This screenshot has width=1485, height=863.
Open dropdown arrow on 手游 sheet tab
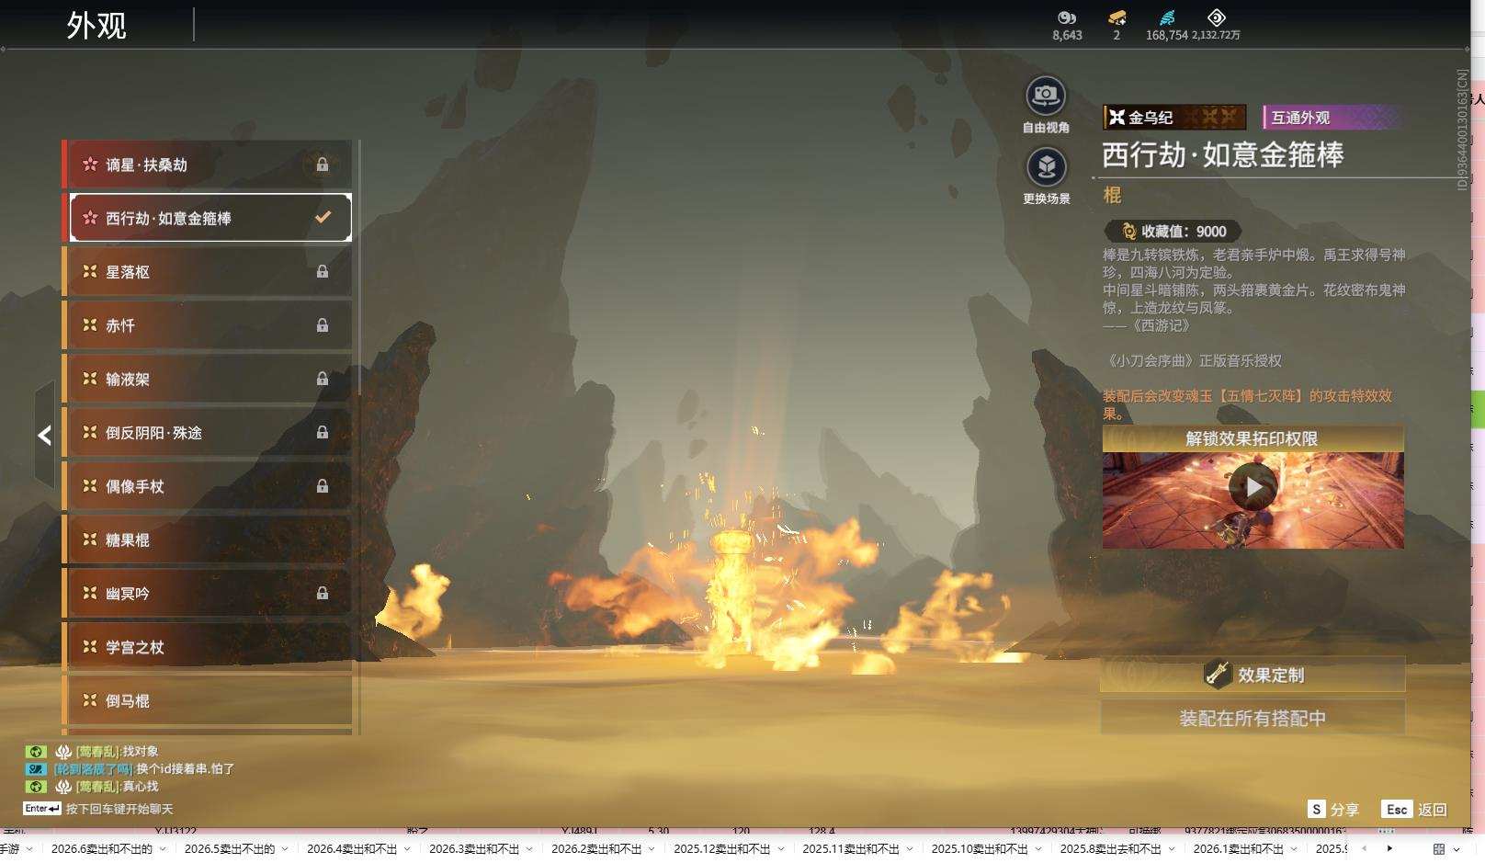29,849
